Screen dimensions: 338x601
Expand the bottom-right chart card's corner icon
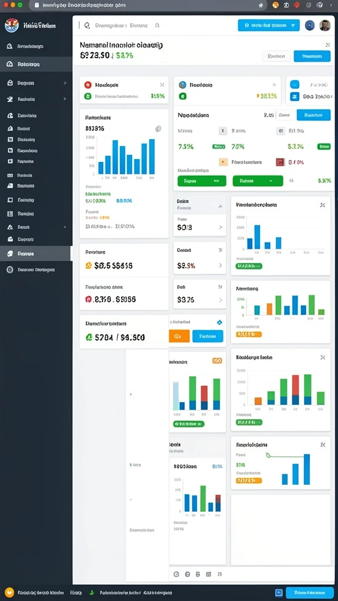[x=323, y=445]
